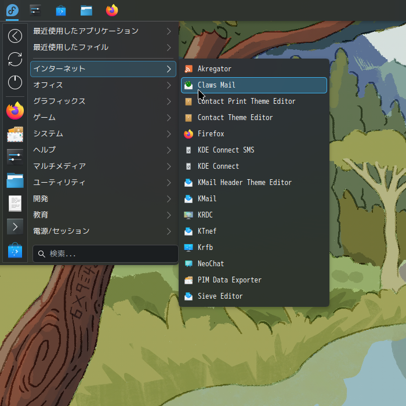The height and width of the screenshot is (406, 406).
Task: Open text editor document icon in sidebar
Action: pyautogui.click(x=15, y=204)
